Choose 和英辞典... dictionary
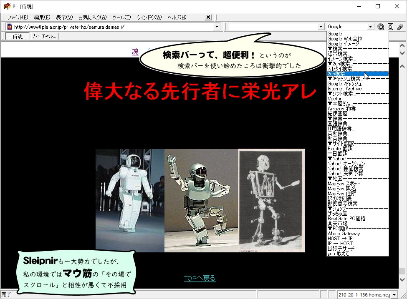The height and width of the screenshot is (299, 407). tap(358, 139)
